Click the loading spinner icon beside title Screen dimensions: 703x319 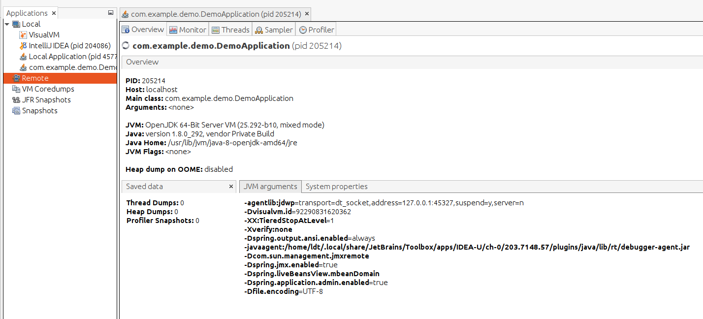point(126,46)
